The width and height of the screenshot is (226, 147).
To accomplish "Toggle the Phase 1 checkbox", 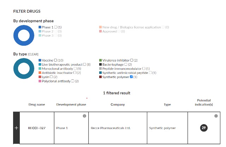I will (x=56, y=27).
